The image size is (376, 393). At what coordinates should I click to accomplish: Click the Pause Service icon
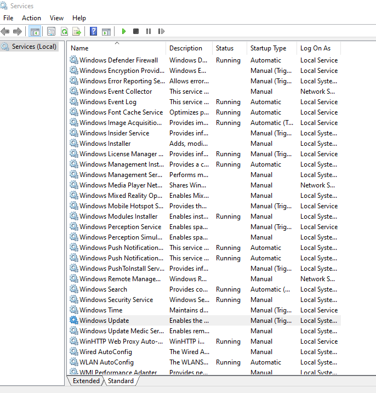[x=149, y=31]
